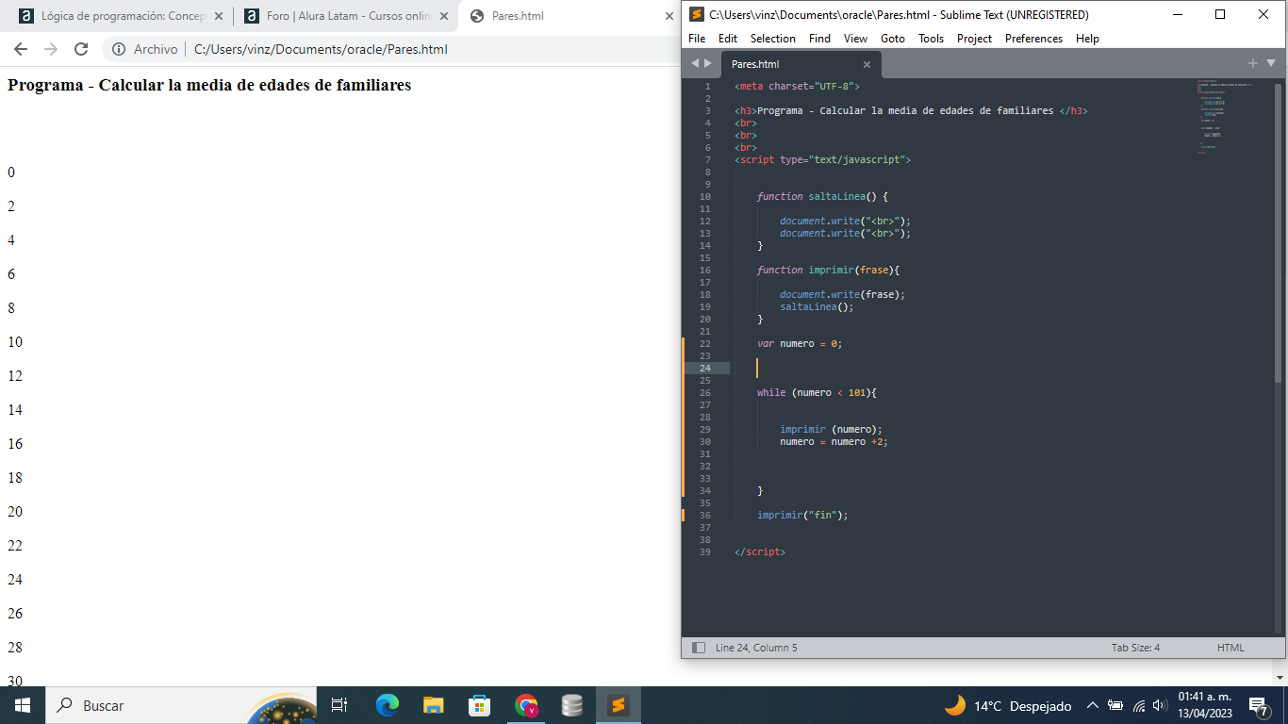Click the page heading Programa - Calcular la media
The width and height of the screenshot is (1288, 724).
click(209, 85)
